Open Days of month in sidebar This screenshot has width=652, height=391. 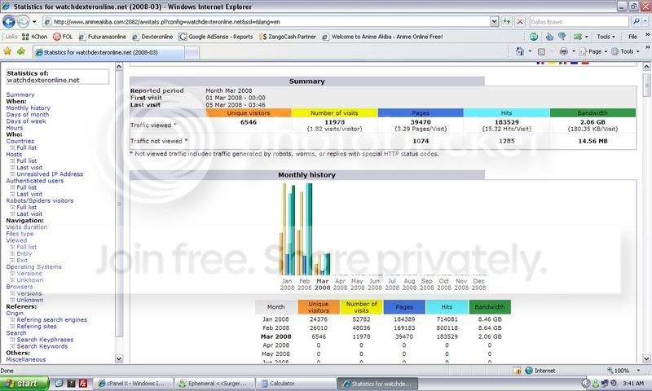(x=28, y=114)
